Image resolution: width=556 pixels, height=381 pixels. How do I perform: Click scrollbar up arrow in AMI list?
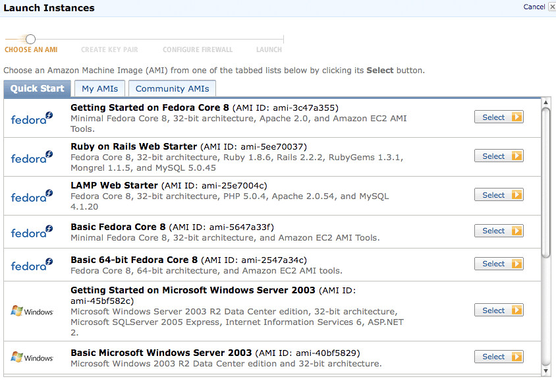click(x=545, y=103)
